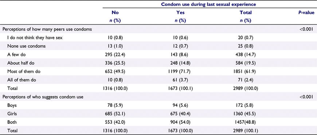Select the value 1199 (71.7)

(x=180, y=71)
